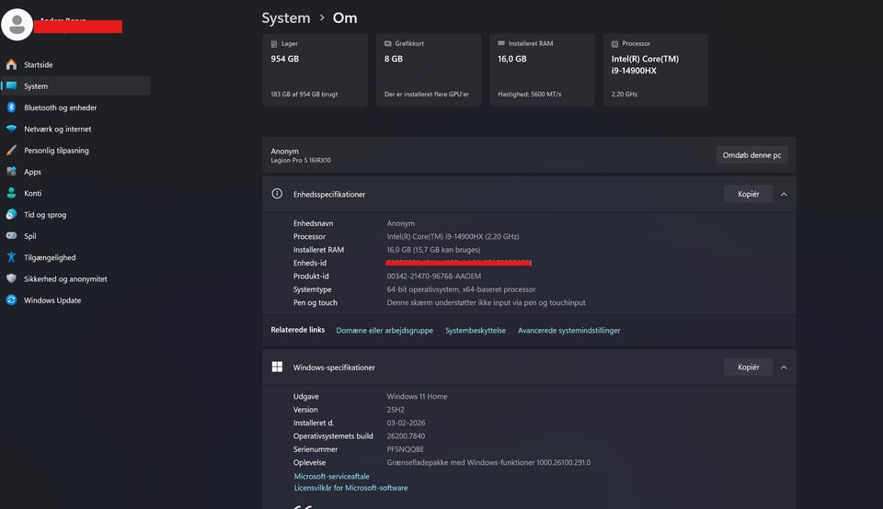
Task: Open Sikkerhed og anonymitet settings
Action: 75,278
